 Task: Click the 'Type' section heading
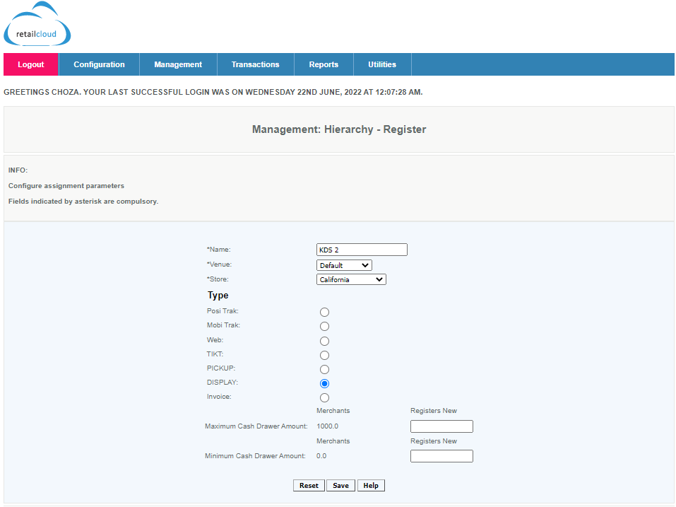pyautogui.click(x=218, y=296)
